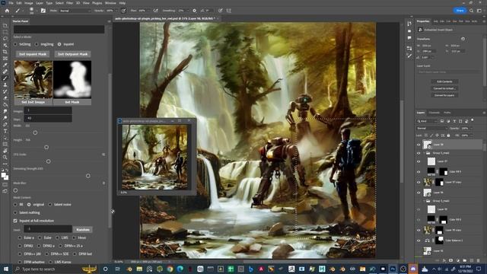Click the create new group folder icon

pyautogui.click(x=465, y=260)
